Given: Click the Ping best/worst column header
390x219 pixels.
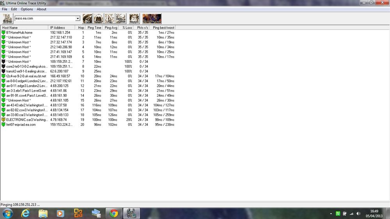Looking at the screenshot, I should (163, 28).
